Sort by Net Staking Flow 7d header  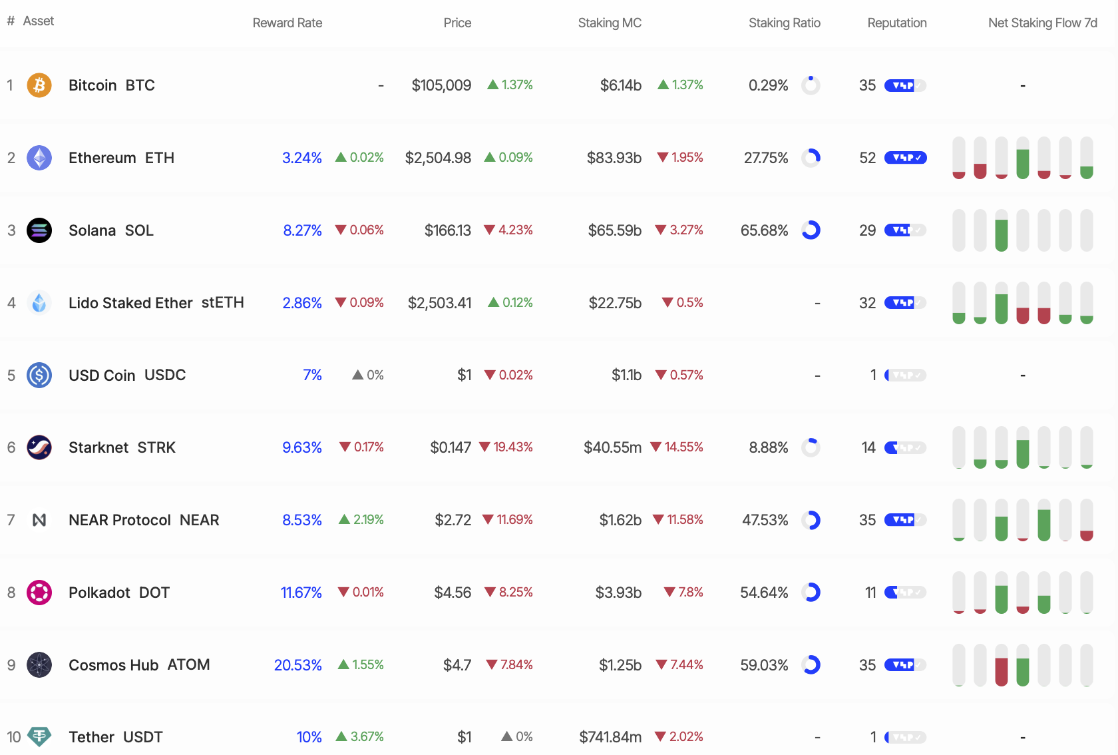[1042, 23]
